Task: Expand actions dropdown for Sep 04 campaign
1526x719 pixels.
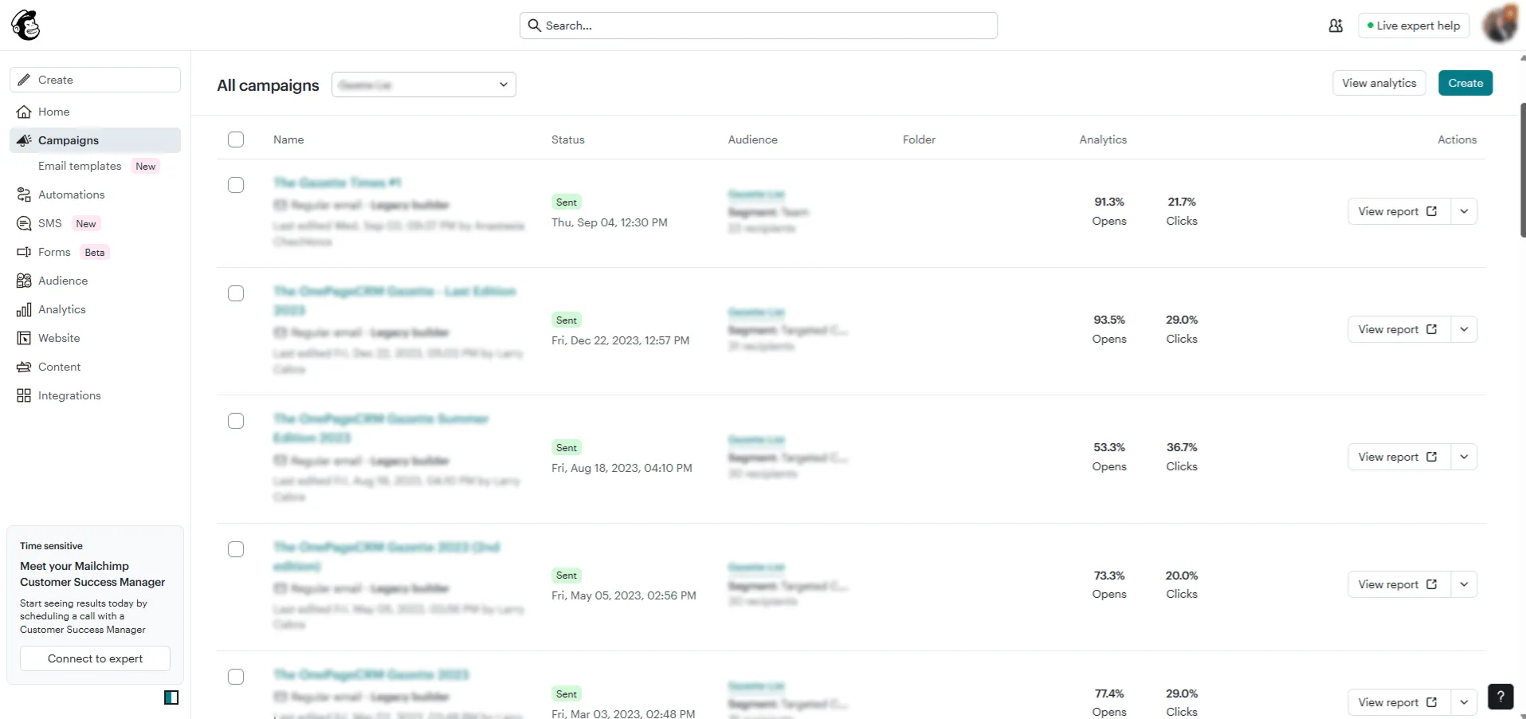Action: [x=1464, y=211]
